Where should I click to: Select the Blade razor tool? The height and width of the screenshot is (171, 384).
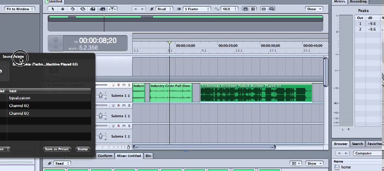click(x=73, y=9)
